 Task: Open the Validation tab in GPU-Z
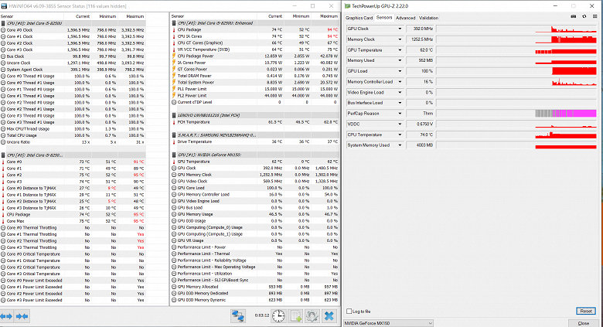(428, 18)
